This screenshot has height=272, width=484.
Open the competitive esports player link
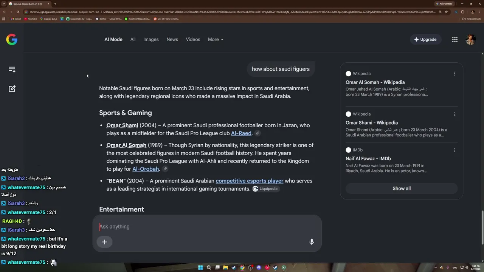250,181
